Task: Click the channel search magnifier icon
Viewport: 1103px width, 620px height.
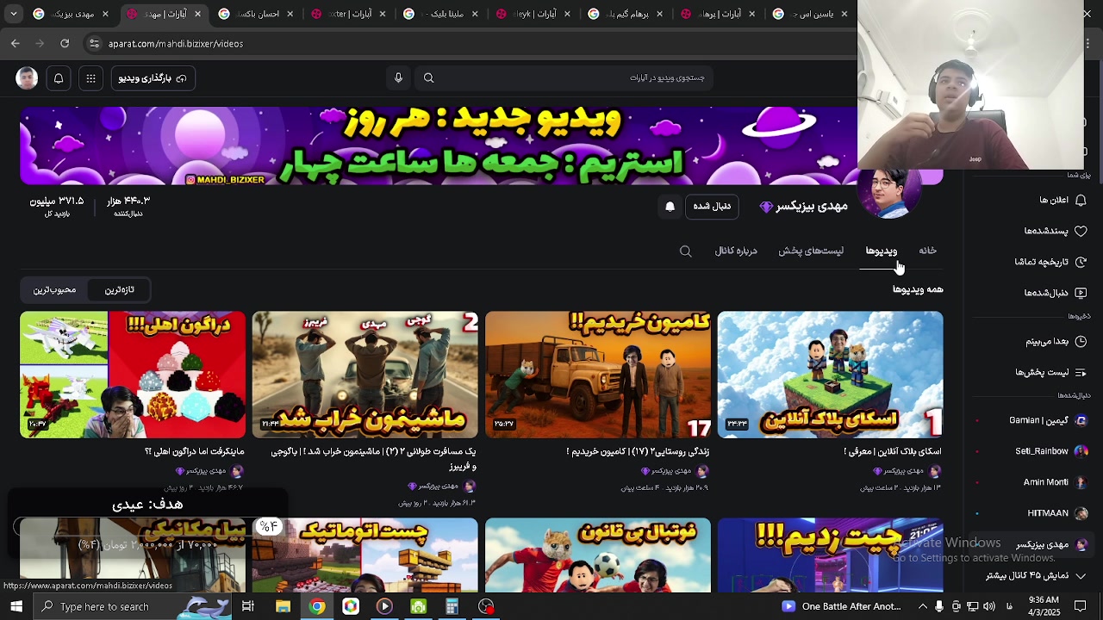Action: [x=685, y=251]
